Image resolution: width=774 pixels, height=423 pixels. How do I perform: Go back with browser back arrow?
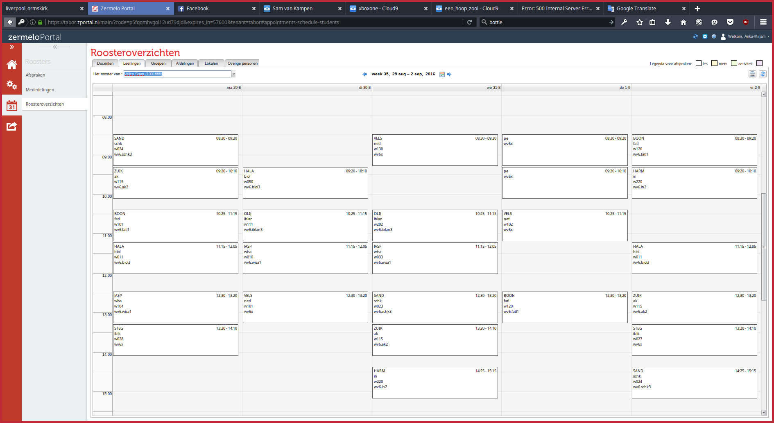pyautogui.click(x=10, y=22)
